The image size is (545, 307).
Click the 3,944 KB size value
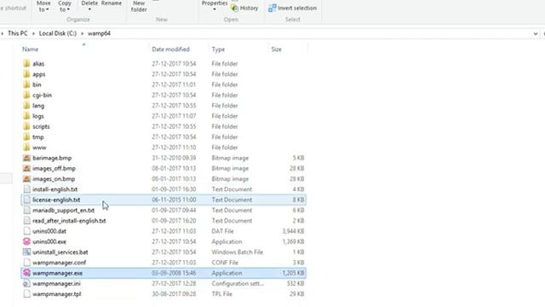pyautogui.click(x=293, y=231)
